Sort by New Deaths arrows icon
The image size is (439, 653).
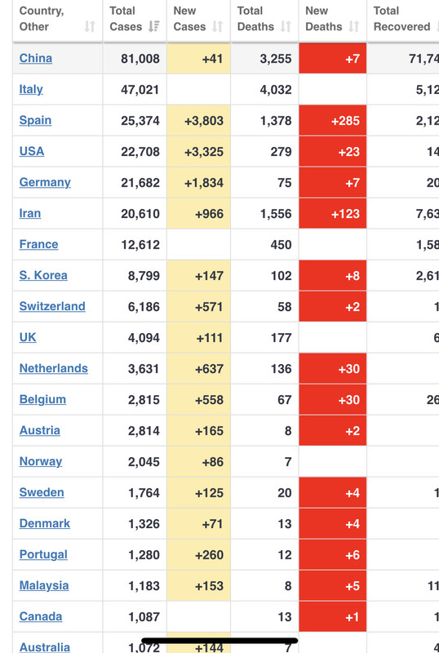click(353, 27)
